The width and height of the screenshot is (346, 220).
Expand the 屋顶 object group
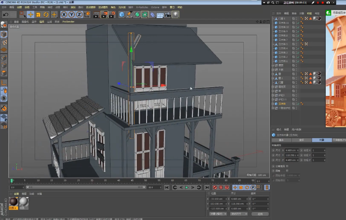click(273, 66)
